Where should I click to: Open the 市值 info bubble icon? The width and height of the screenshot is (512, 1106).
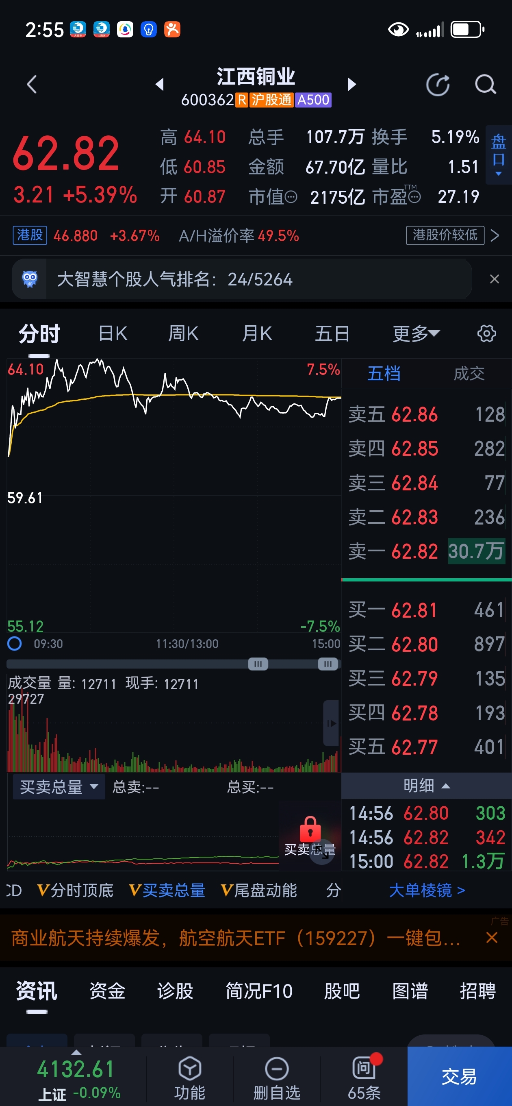(291, 197)
